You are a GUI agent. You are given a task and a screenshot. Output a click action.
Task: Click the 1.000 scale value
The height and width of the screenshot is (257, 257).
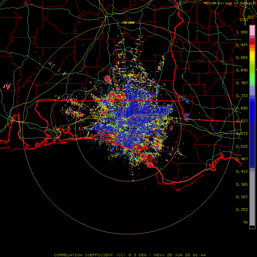tap(242, 32)
